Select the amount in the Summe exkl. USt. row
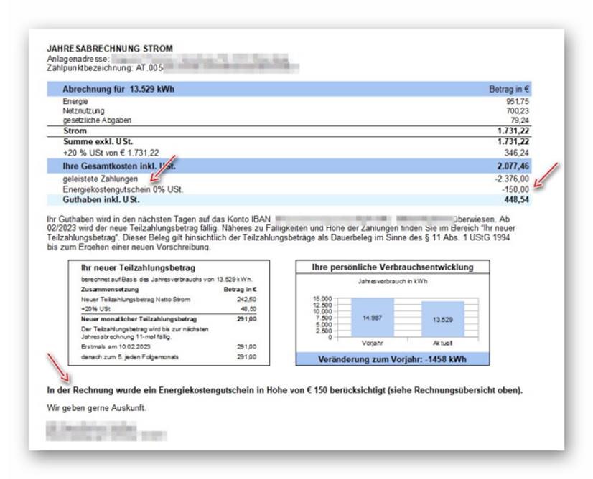593x479 pixels. tap(513, 142)
